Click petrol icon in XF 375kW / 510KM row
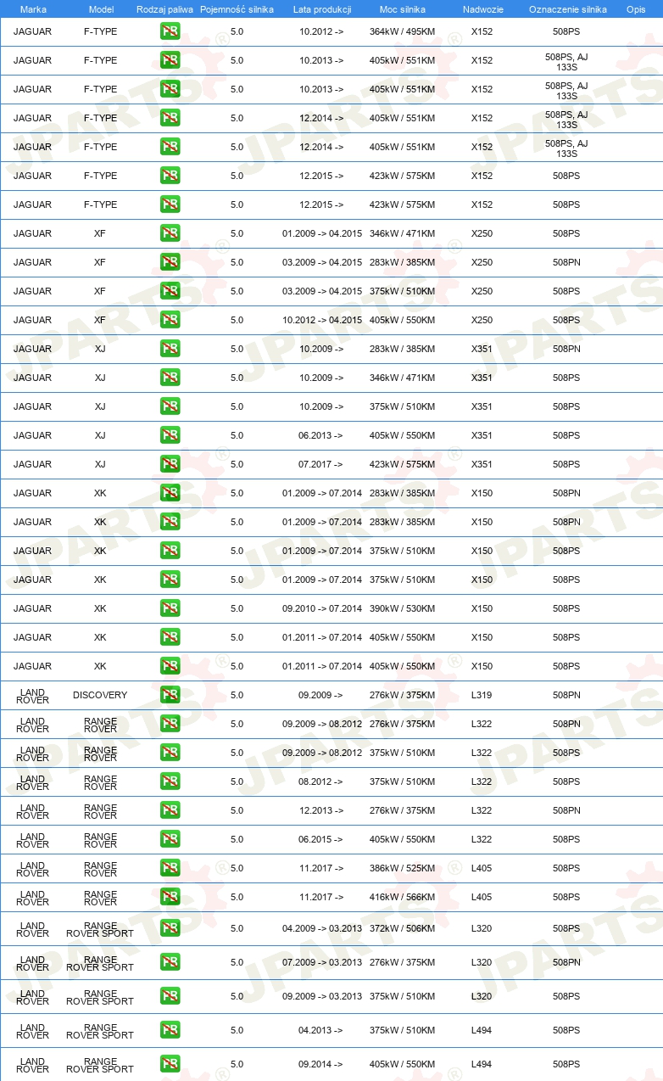 (x=170, y=291)
